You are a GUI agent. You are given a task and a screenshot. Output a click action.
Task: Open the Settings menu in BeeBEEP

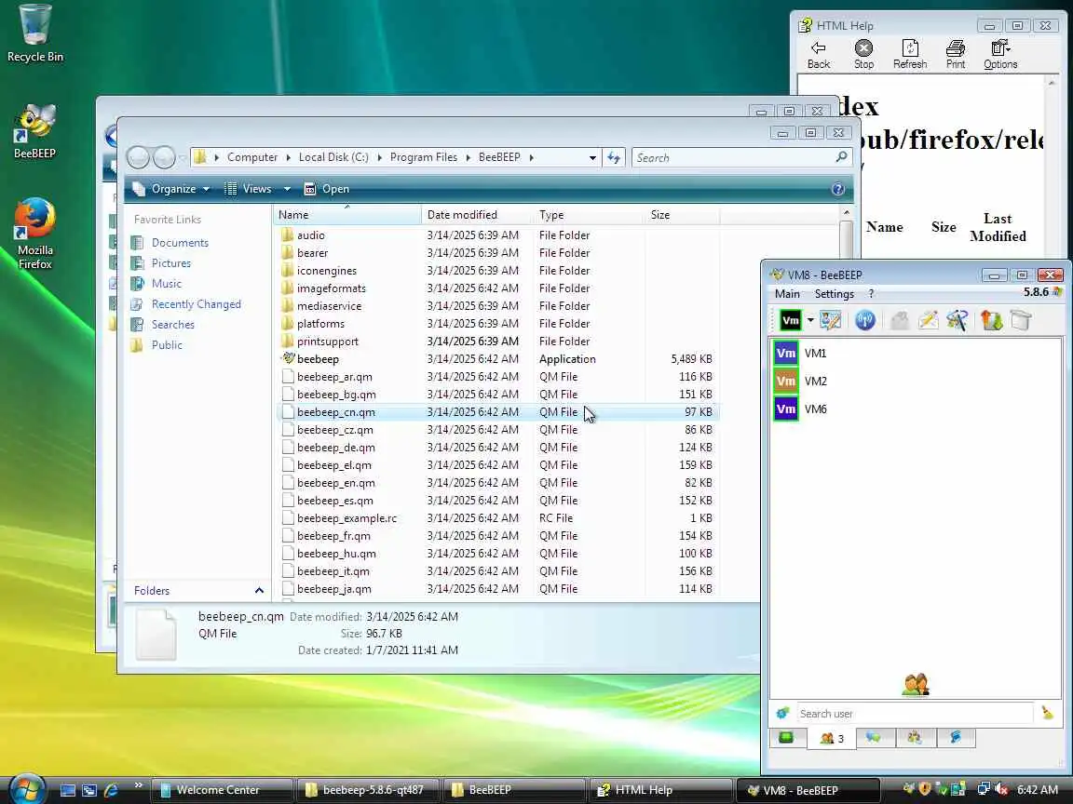(835, 293)
